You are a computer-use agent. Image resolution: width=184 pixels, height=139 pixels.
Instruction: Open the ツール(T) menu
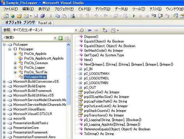coord(138,9)
